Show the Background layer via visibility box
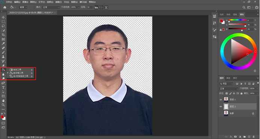The height and width of the screenshot is (139, 260). pos(221,114)
